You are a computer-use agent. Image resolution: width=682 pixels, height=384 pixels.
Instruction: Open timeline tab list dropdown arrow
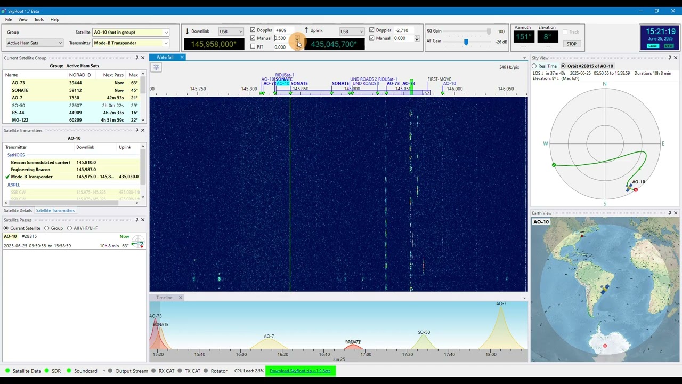point(524,298)
